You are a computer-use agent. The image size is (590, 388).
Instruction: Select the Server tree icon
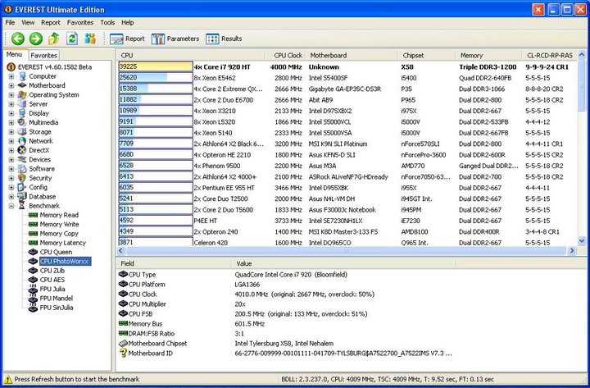[22, 104]
